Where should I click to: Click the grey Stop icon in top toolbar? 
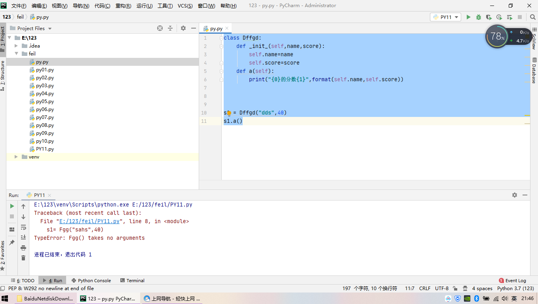coord(520,17)
